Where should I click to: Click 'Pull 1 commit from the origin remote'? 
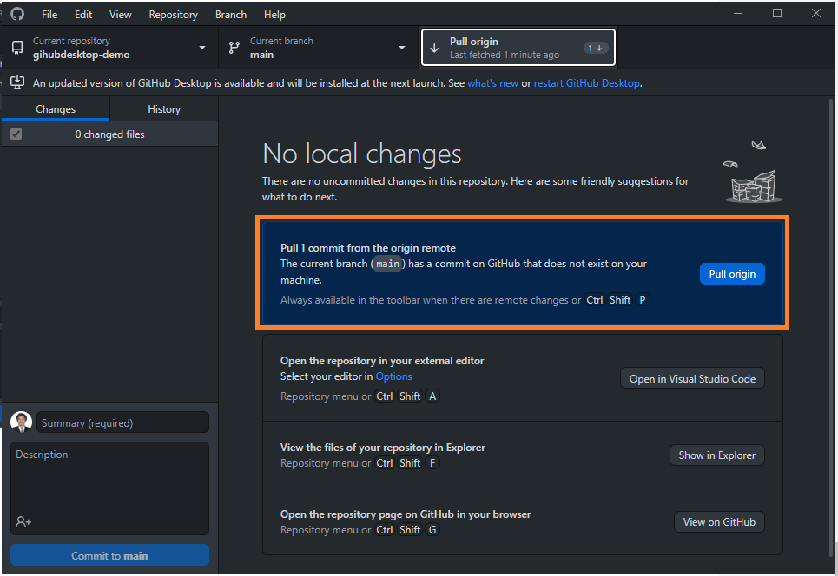click(368, 248)
